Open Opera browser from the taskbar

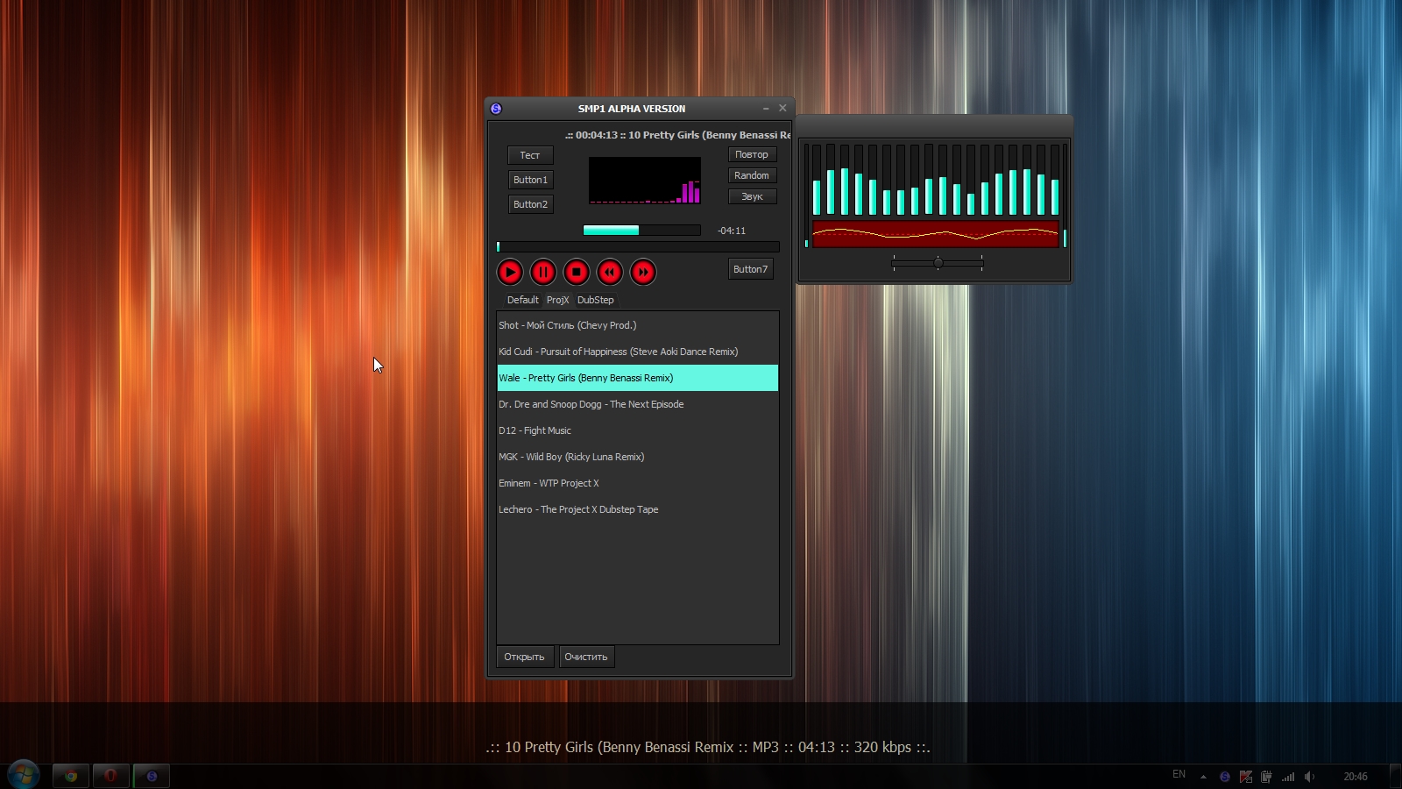click(110, 776)
